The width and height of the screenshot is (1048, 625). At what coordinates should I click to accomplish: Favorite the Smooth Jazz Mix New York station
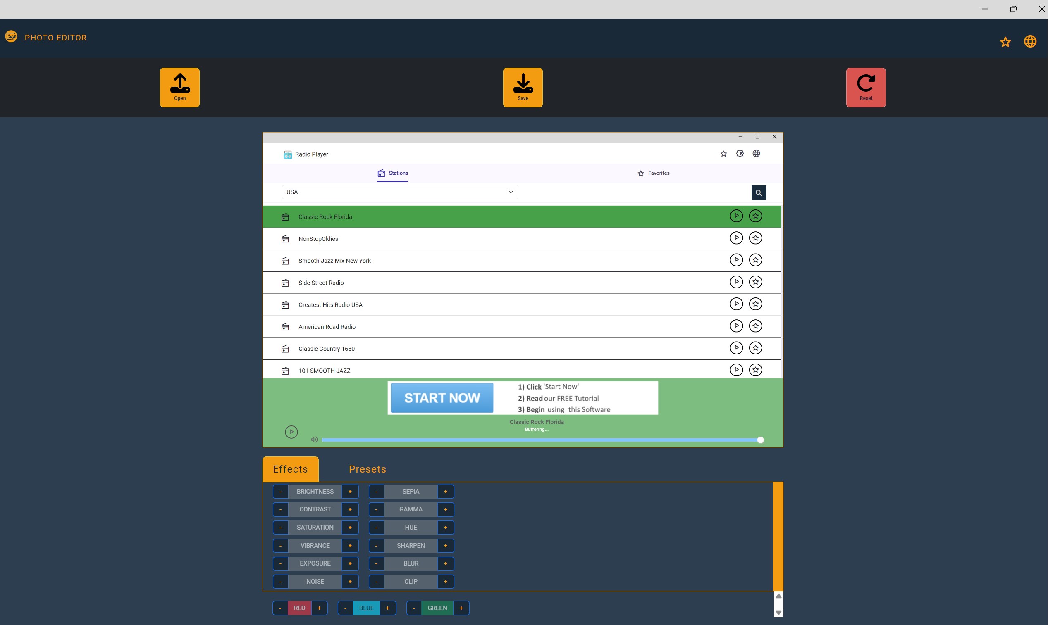(755, 260)
